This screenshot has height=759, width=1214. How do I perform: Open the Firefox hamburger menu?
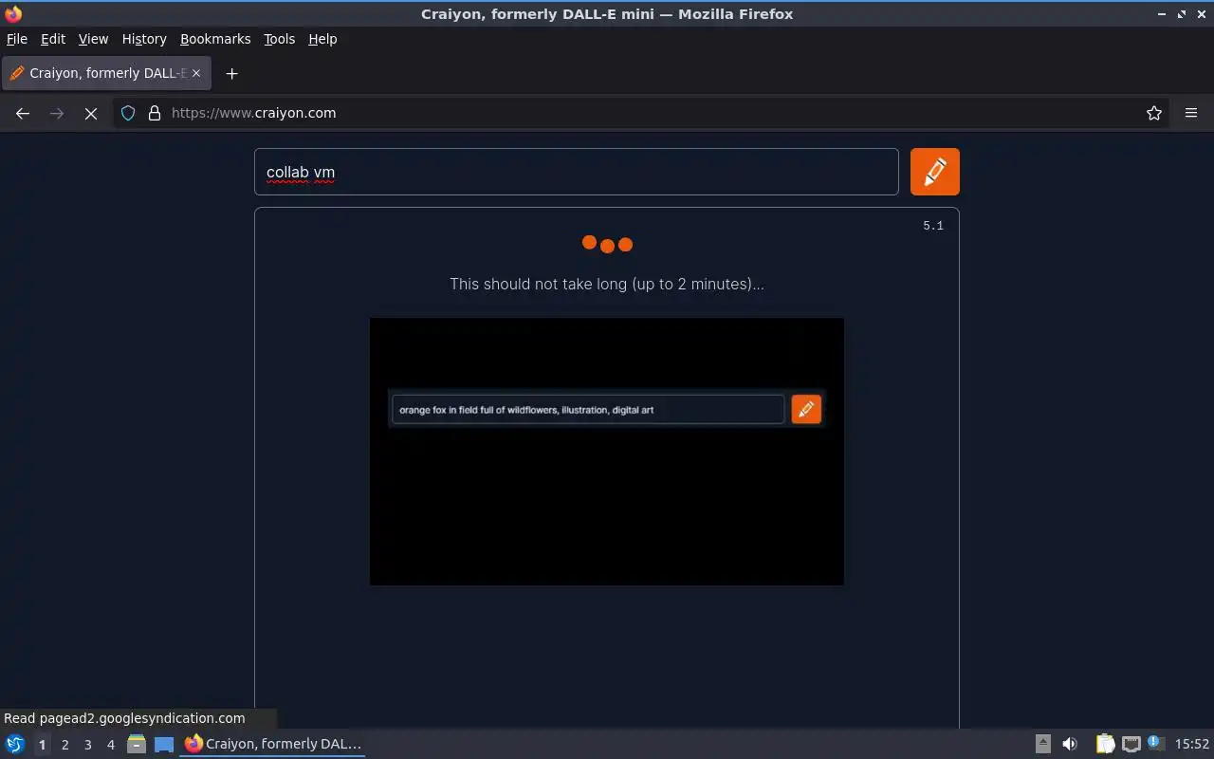tap(1191, 113)
